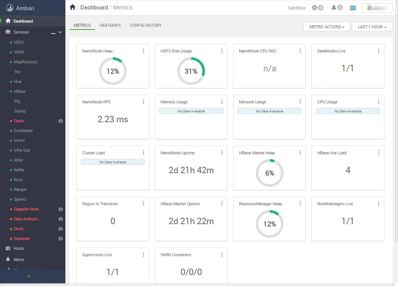The image size is (398, 286).
Task: Switch to the Heatmaps tab
Action: pyautogui.click(x=110, y=25)
